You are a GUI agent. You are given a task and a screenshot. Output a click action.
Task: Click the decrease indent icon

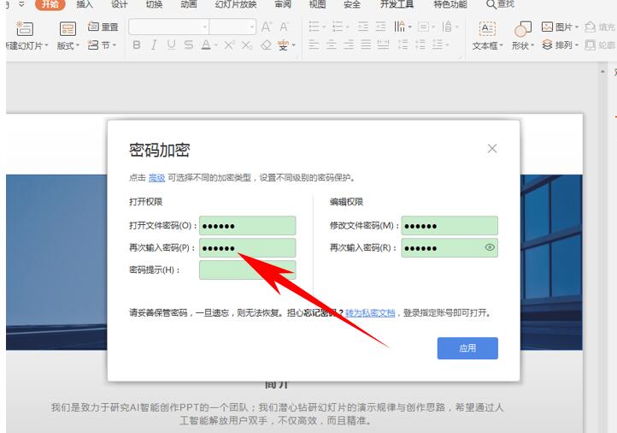pyautogui.click(x=363, y=27)
